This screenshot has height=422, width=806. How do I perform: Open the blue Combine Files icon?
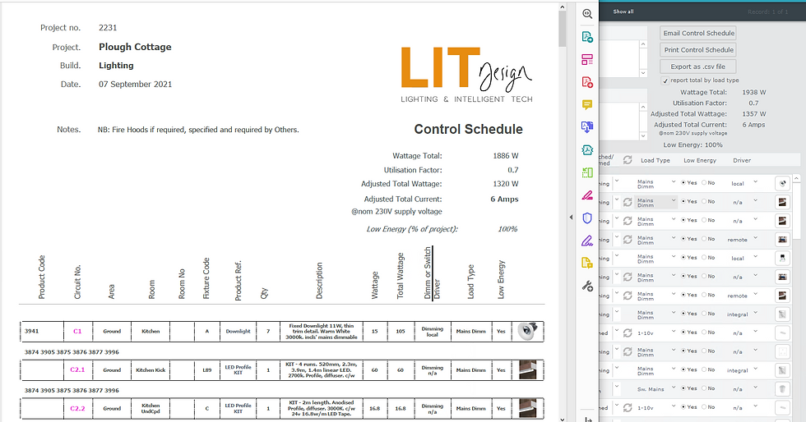click(x=587, y=126)
